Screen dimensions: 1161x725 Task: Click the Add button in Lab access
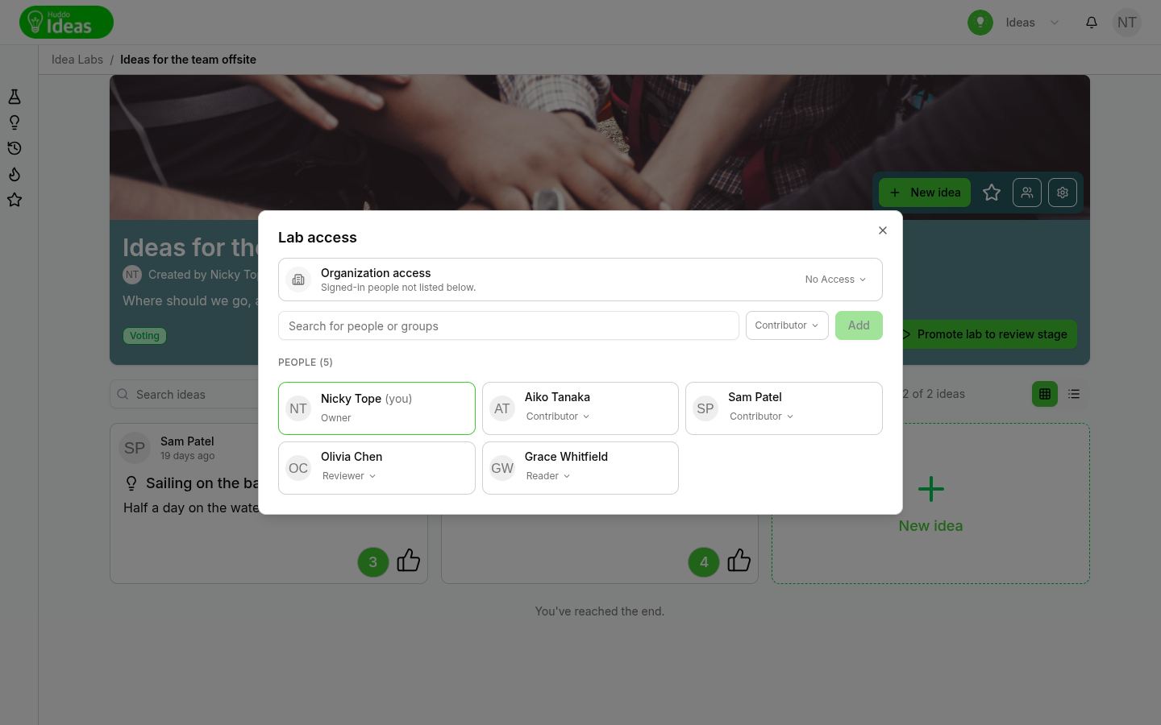coord(859,325)
